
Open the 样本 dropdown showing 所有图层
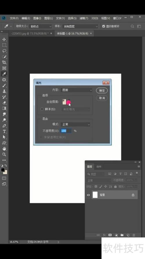click(x=80, y=27)
